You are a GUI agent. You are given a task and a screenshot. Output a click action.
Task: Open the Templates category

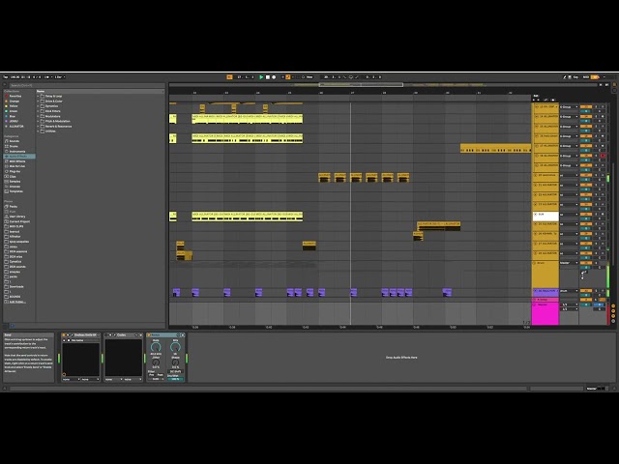tap(16, 191)
